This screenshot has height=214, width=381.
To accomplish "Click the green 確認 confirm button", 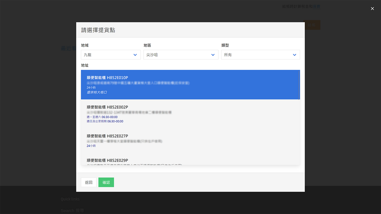I will click(x=106, y=182).
